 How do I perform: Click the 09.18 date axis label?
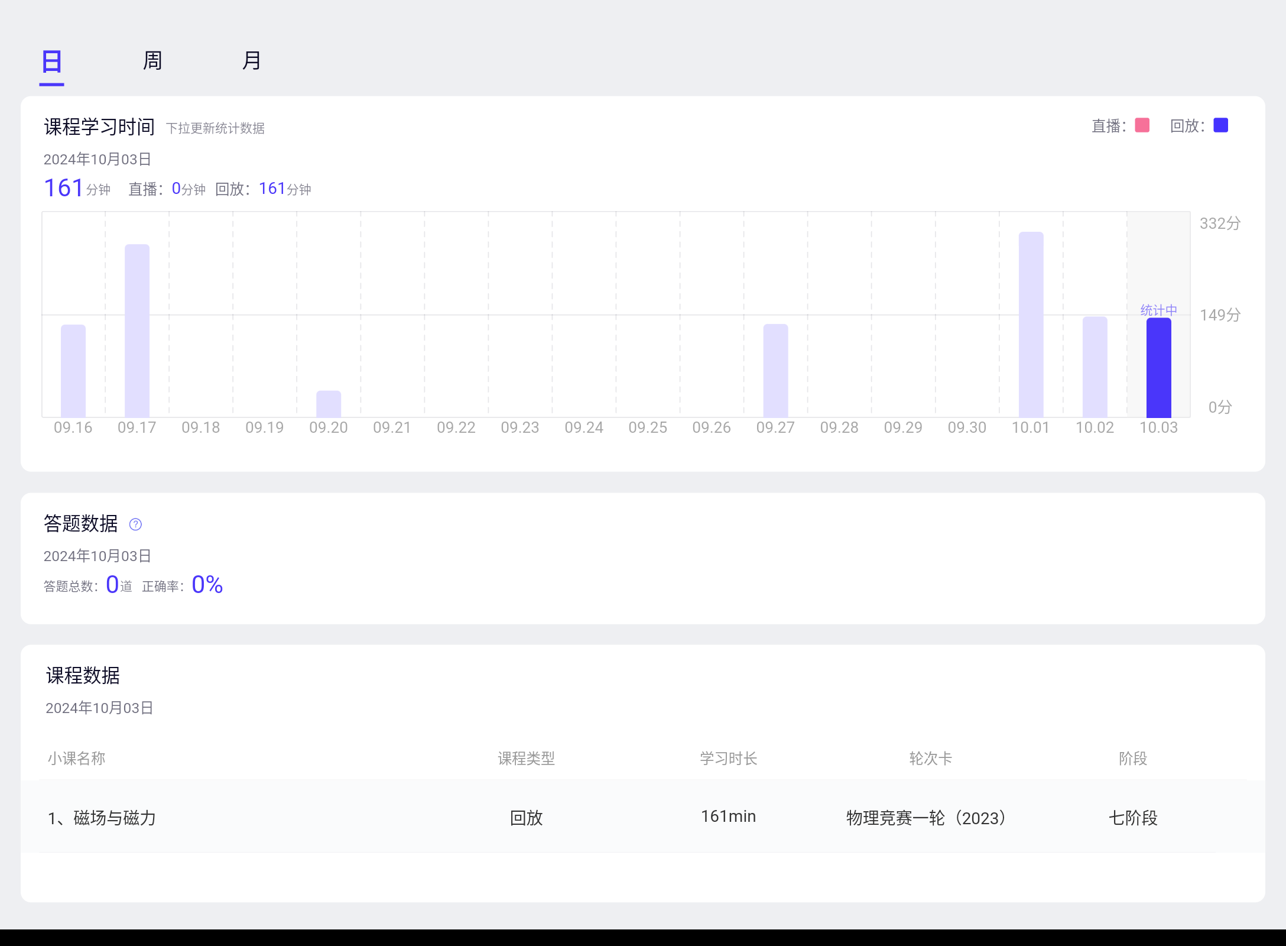pyautogui.click(x=201, y=427)
